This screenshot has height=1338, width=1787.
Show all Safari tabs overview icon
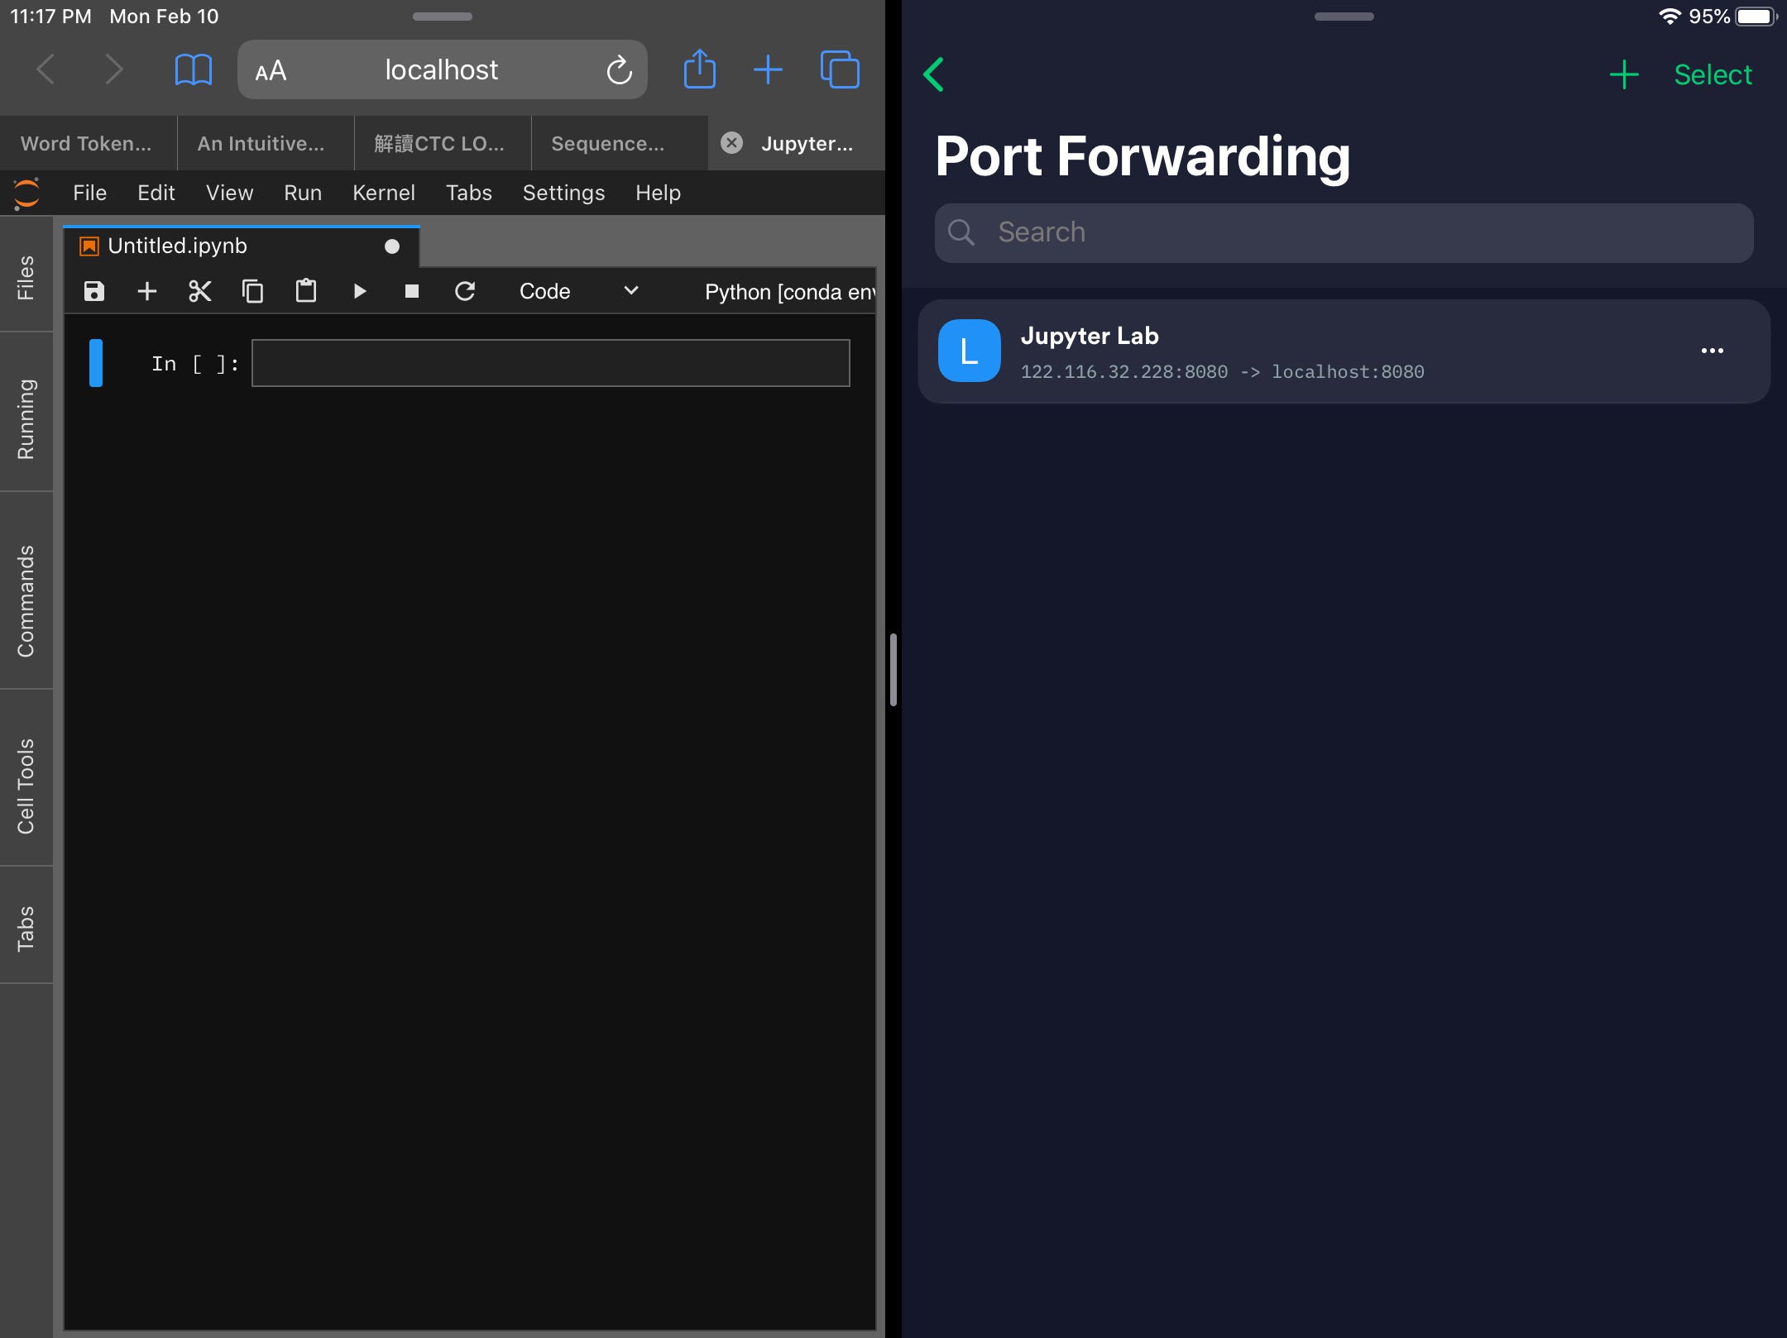(840, 69)
